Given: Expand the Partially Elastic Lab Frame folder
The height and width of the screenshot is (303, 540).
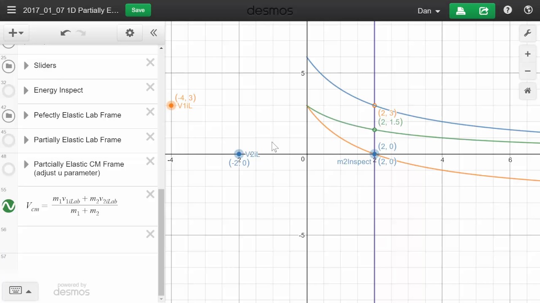Looking at the screenshot, I should [26, 140].
